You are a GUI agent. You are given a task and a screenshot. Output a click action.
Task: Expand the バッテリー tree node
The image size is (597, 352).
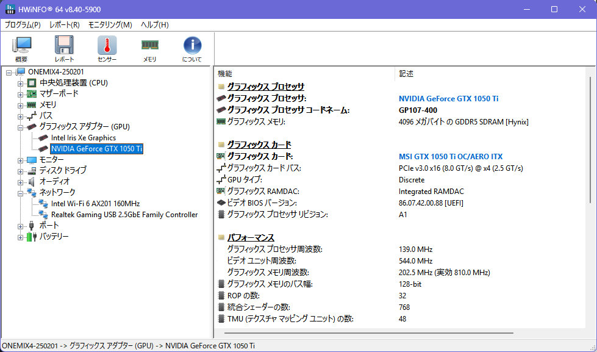[x=21, y=237]
